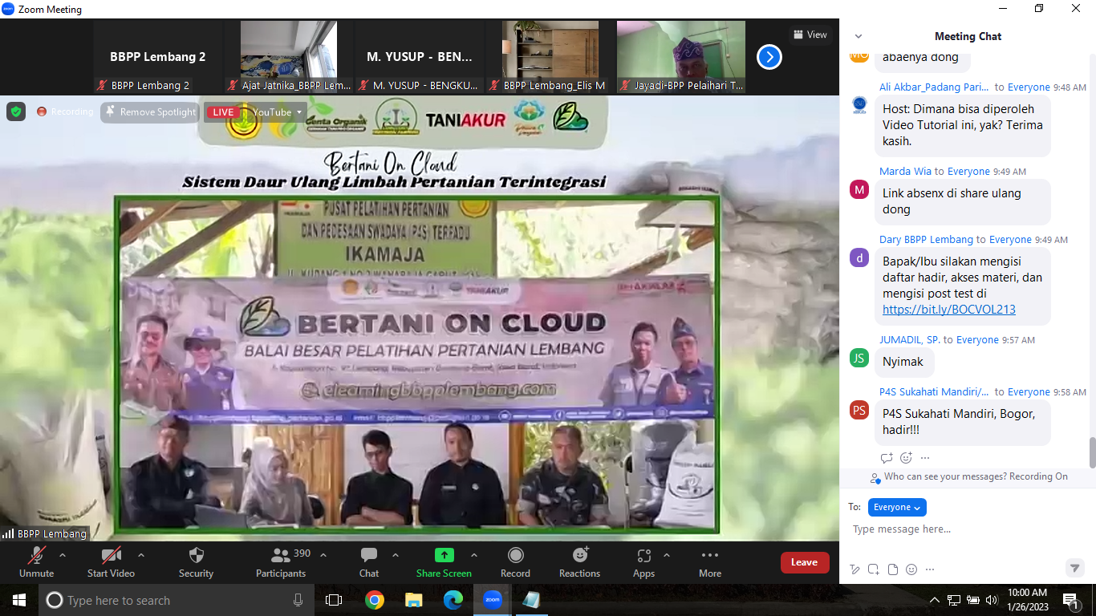Open the View layout menu
Screen dimensions: 1096x616
(810, 34)
